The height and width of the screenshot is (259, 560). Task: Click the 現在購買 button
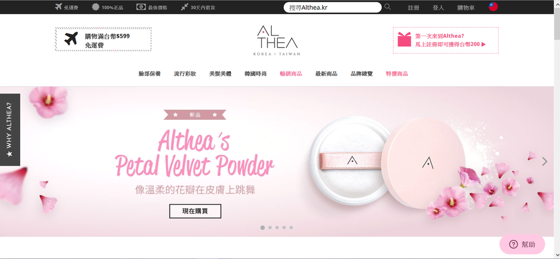point(195,211)
